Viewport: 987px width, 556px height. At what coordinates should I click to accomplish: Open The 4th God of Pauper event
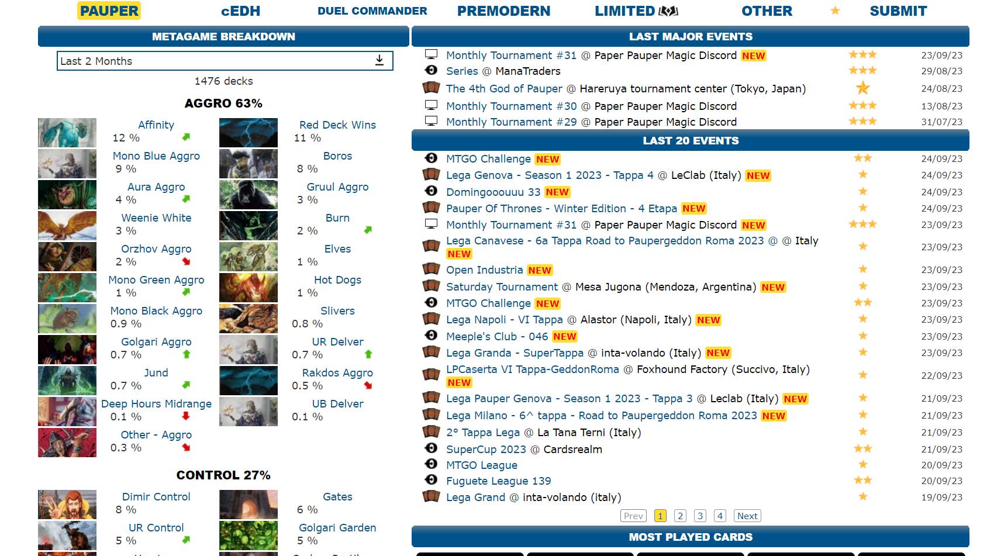(x=504, y=88)
